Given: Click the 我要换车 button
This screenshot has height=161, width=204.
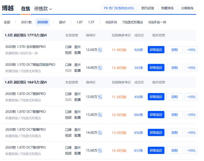Looking at the screenshot, I should coord(167,8).
